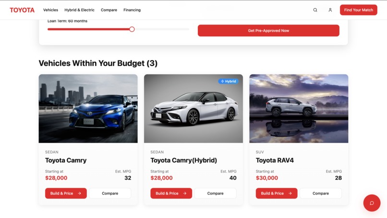This screenshot has height=218, width=387.
Task: Click the MPG value 28
Action: click(338, 178)
